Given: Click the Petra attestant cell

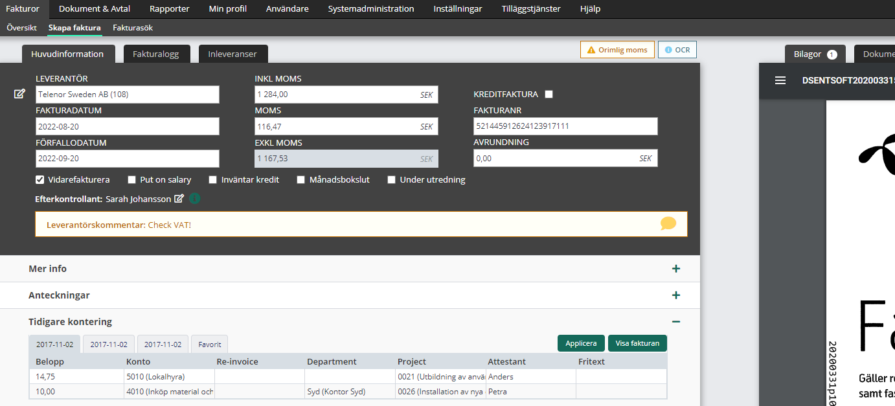Looking at the screenshot, I should (531, 391).
